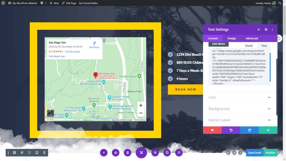Click the '4 hours' blurb text
This screenshot has width=286, height=161.
click(x=182, y=79)
